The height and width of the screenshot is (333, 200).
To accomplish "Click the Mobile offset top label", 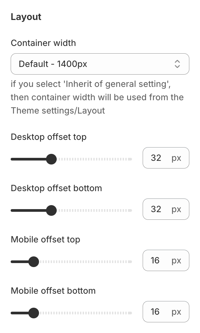I will click(45, 239).
